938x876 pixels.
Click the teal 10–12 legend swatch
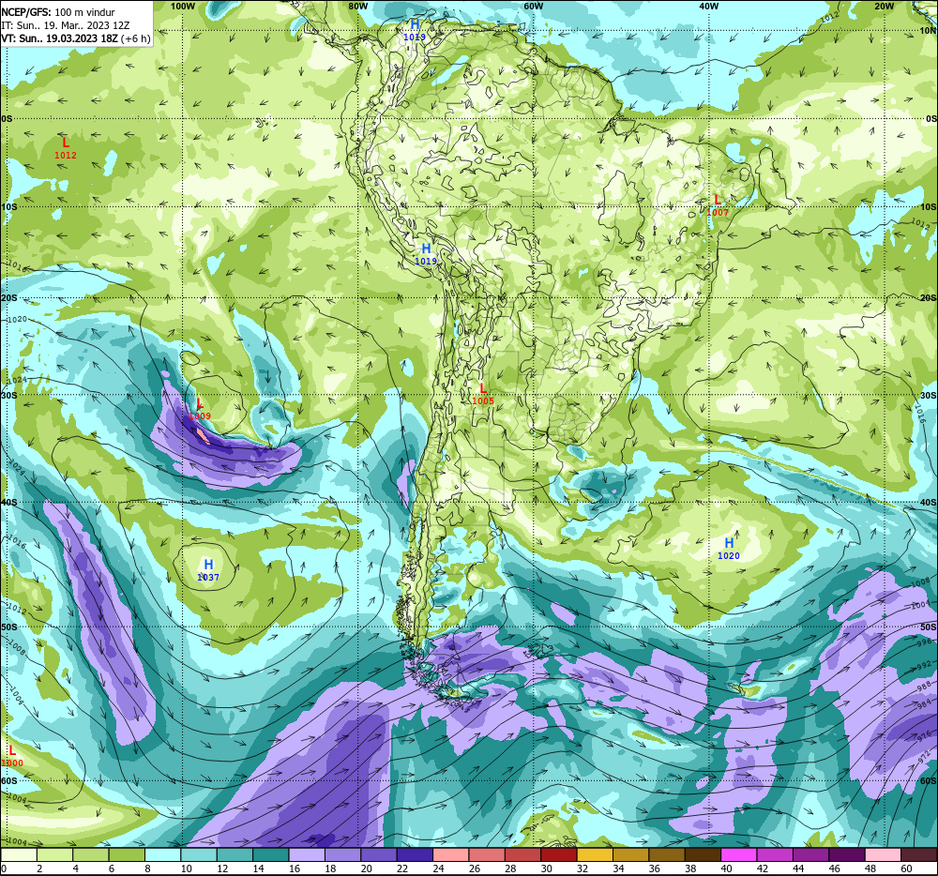[x=199, y=855]
